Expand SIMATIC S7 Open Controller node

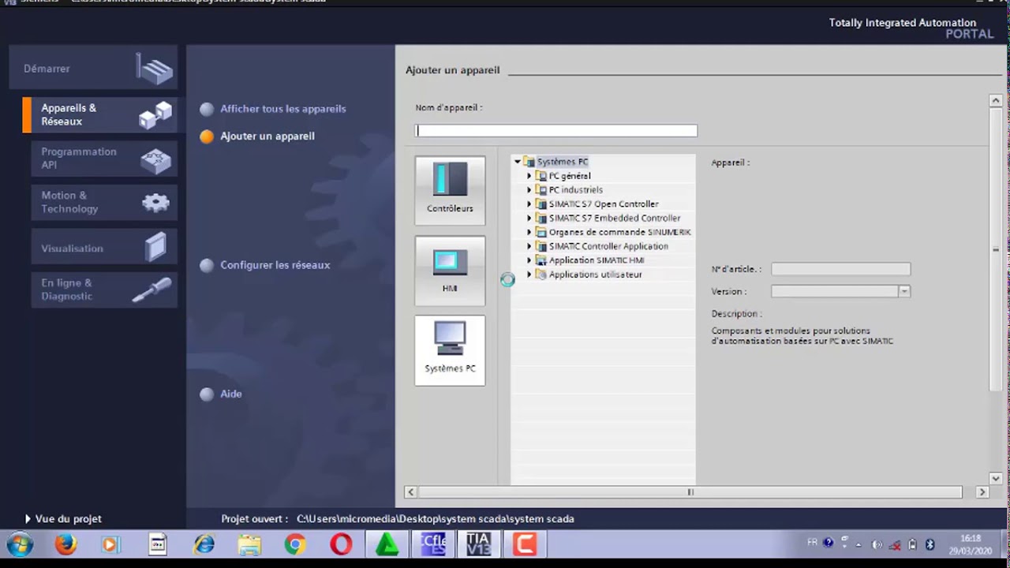point(529,204)
